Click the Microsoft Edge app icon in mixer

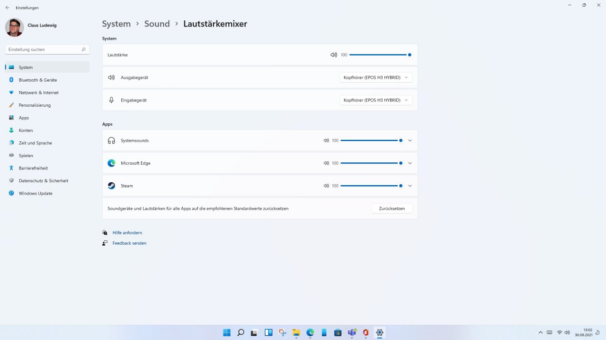coord(111,163)
